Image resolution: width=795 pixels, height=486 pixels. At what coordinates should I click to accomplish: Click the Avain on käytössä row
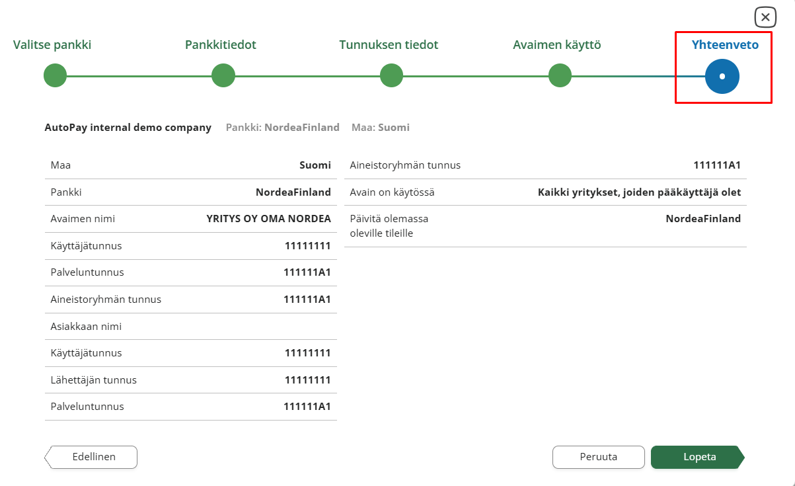[545, 192]
